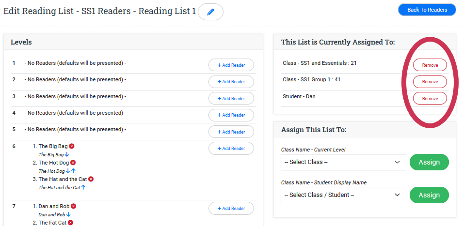This screenshot has height=226, width=463.
Task: Open the Class Name - Current Level dropdown
Action: [x=343, y=162]
